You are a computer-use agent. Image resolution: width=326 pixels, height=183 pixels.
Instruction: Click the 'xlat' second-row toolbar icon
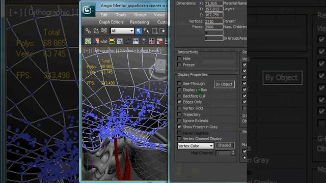[x=104, y=41]
